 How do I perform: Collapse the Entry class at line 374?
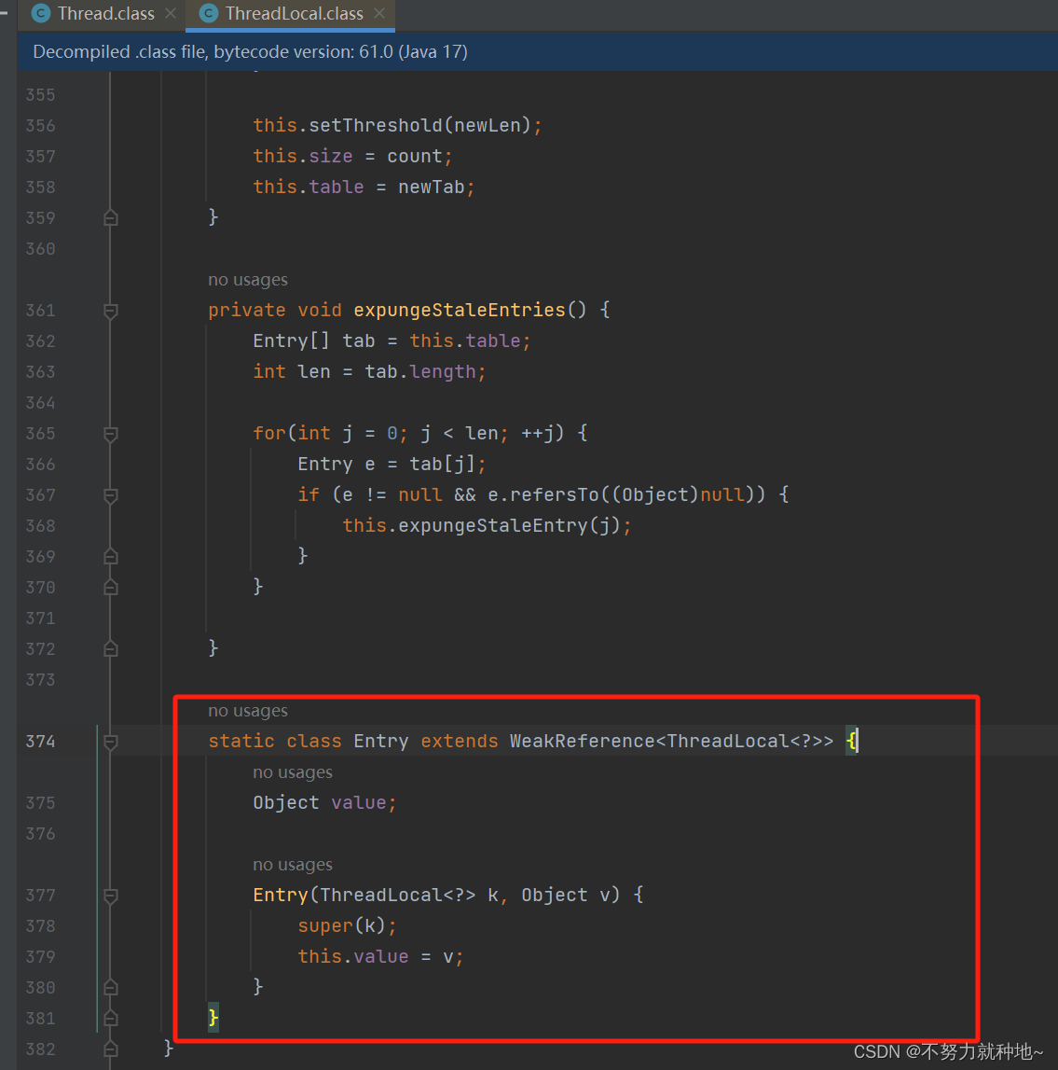coord(110,741)
